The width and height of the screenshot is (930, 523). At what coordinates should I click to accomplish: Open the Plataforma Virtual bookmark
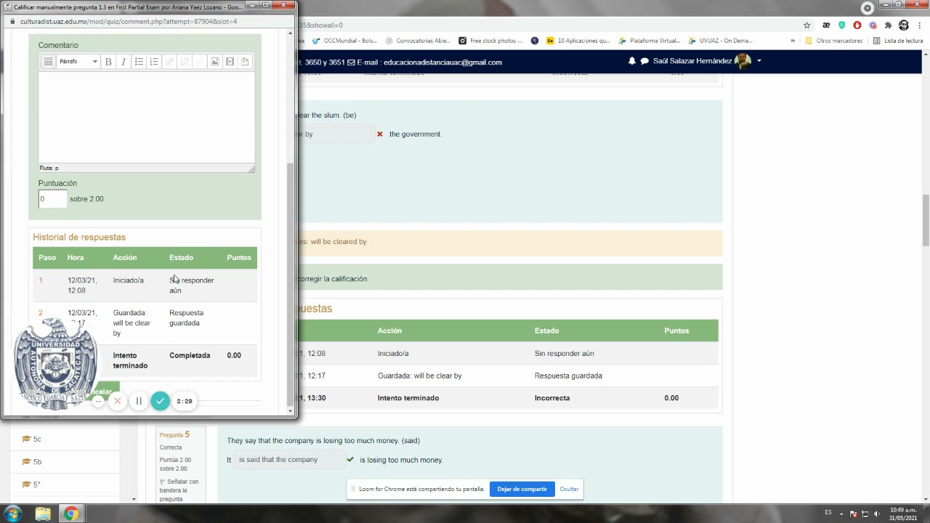(x=649, y=41)
